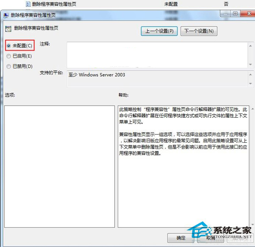The width and height of the screenshot is (255, 247).
Task: Select 删除程序兼容性属性页 row in background policy list
Action: click(127, 4)
